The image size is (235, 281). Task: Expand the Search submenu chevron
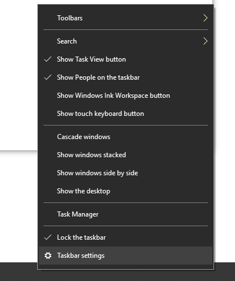205,41
